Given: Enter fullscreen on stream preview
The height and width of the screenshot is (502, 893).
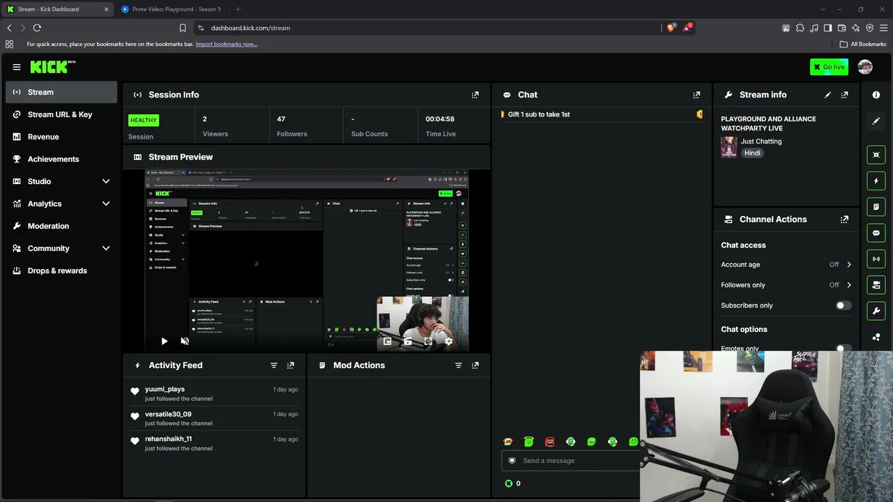Looking at the screenshot, I should [428, 341].
